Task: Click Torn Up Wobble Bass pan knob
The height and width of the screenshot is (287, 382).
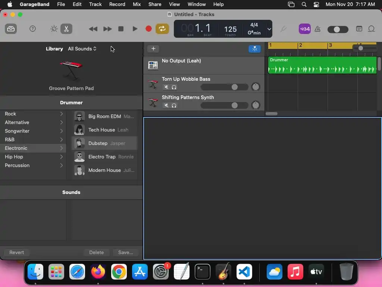Action: tap(256, 87)
